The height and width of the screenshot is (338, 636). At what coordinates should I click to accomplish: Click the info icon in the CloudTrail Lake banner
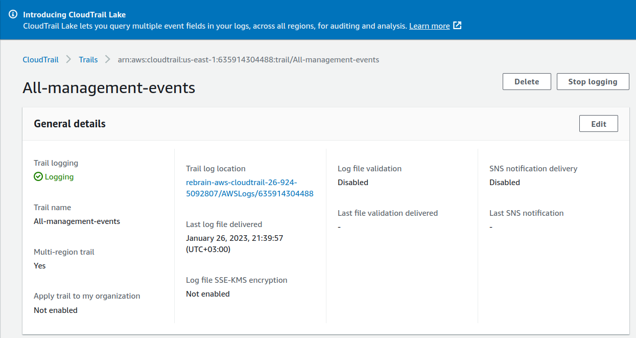(x=13, y=14)
